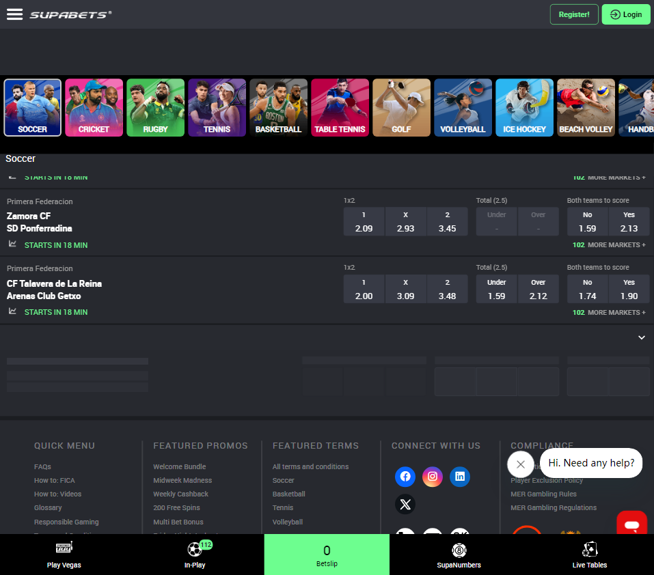654x575 pixels.
Task: Go to SupaNumbers tab
Action: tap(459, 555)
